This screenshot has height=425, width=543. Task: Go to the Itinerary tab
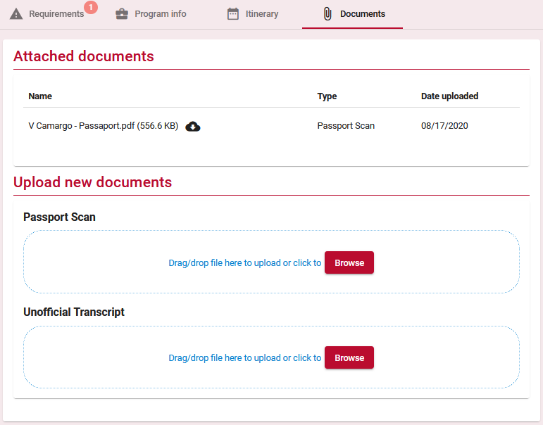click(x=253, y=14)
